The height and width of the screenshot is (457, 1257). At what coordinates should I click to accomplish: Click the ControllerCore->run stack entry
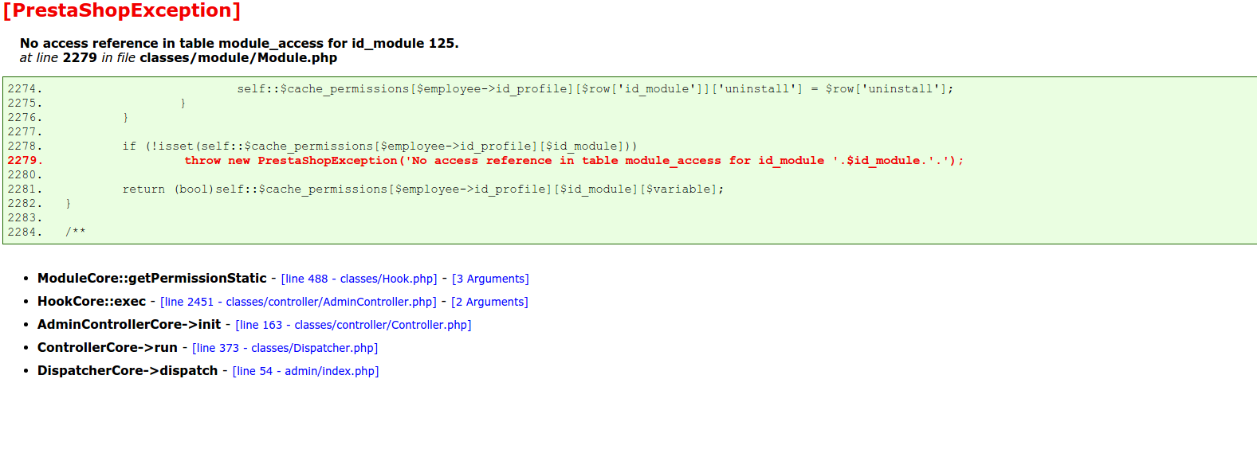pyautogui.click(x=108, y=347)
